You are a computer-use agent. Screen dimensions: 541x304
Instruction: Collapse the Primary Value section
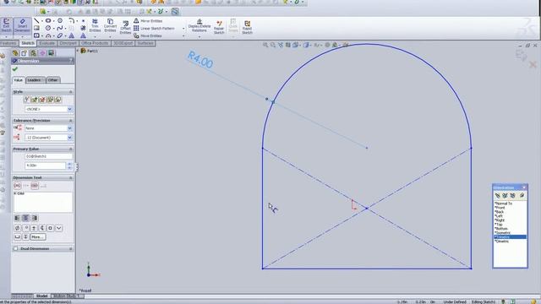(71, 149)
